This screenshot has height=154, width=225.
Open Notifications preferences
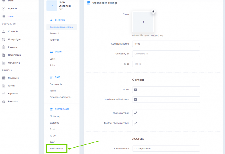click(57, 148)
